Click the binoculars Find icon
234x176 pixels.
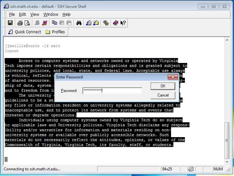click(79, 23)
